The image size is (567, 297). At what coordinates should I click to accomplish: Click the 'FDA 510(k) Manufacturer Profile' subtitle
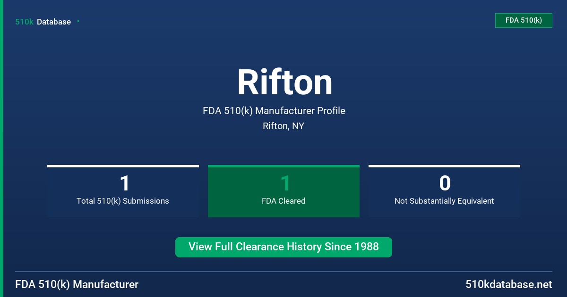click(274, 111)
